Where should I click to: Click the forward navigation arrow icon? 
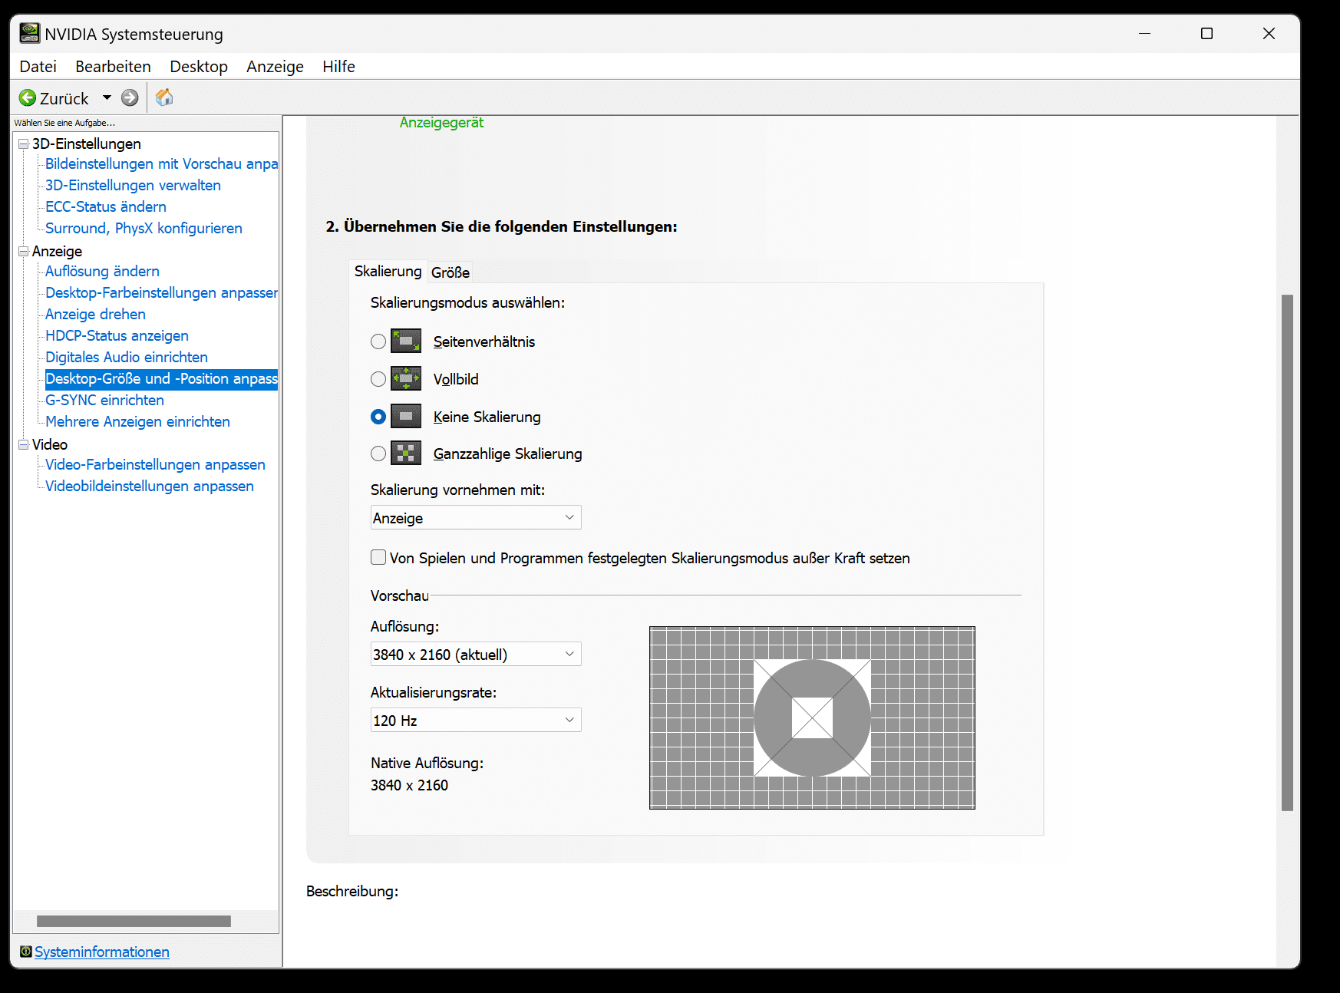coord(130,97)
